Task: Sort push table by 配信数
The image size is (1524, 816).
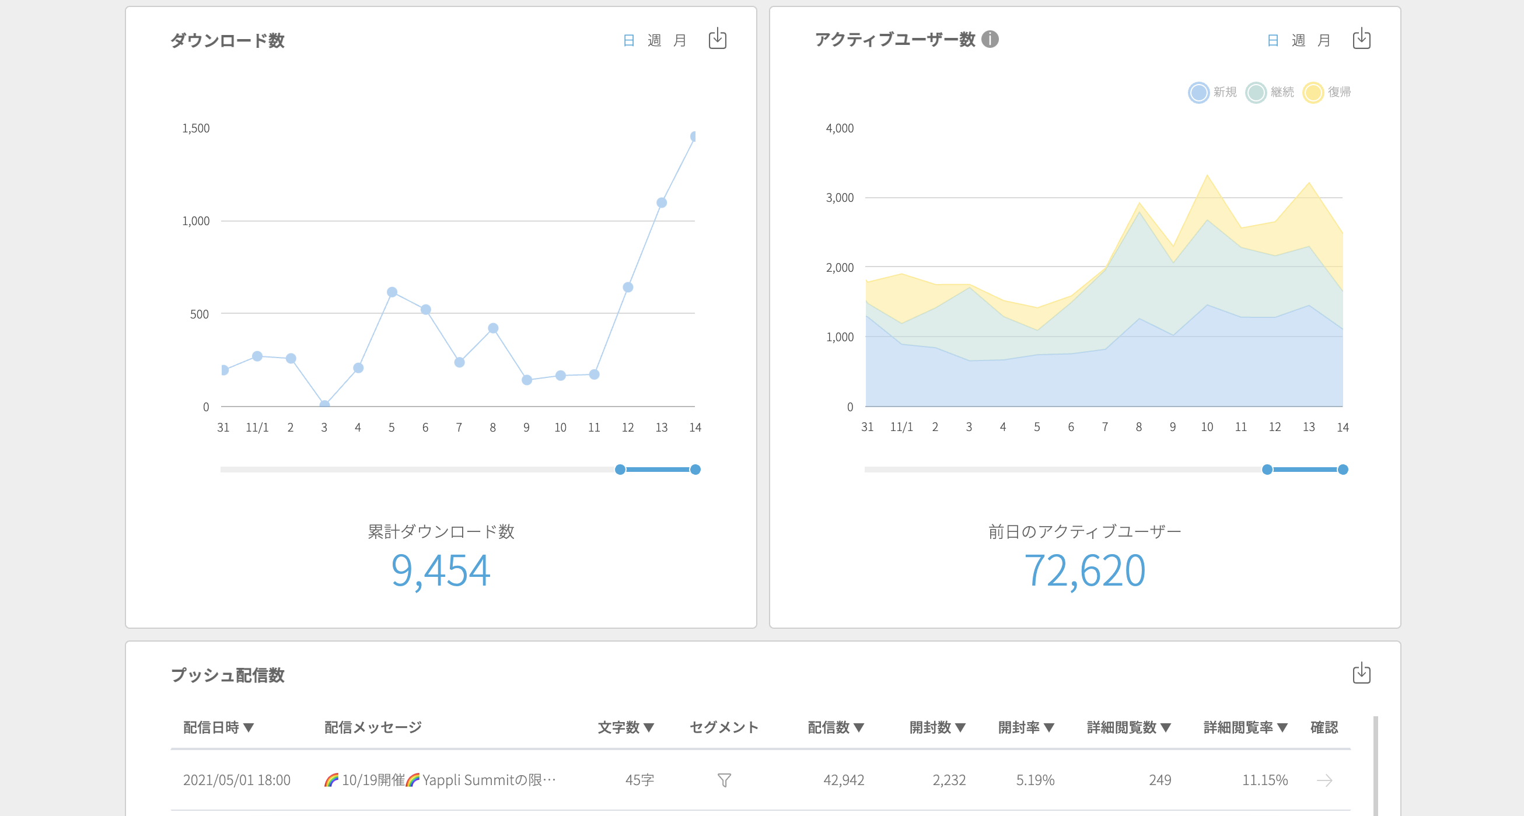Action: click(836, 727)
